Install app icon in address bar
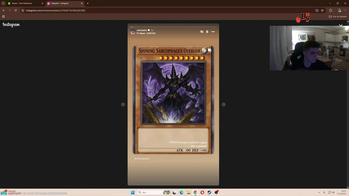The width and height of the screenshot is (349, 196). click(x=317, y=10)
